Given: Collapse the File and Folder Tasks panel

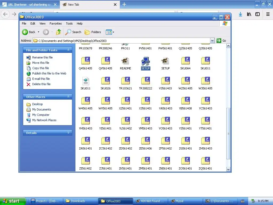Looking at the screenshot, I should [x=69, y=50].
